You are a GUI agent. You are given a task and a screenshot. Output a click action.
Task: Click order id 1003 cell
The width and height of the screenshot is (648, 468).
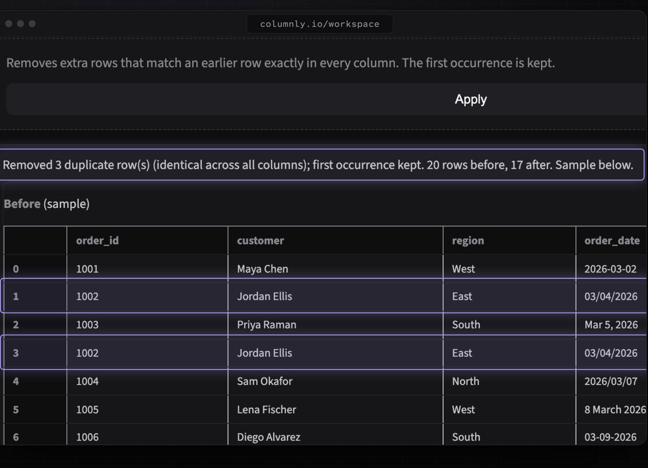(147, 325)
